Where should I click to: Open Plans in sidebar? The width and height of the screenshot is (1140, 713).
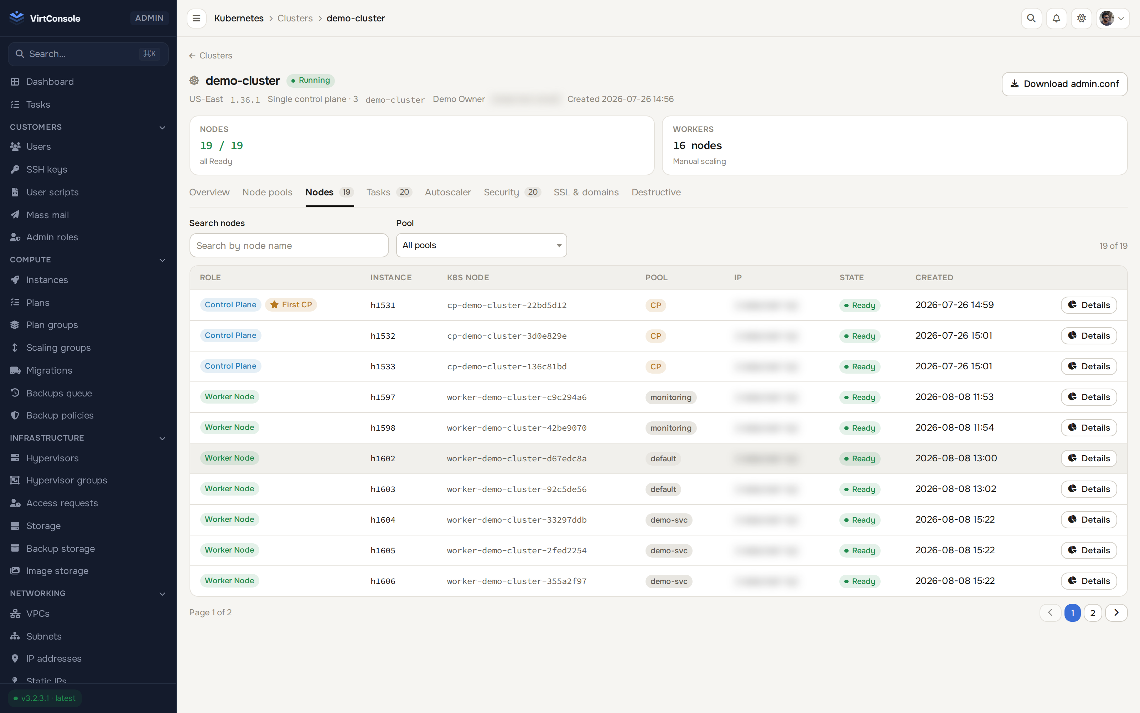pos(88,302)
